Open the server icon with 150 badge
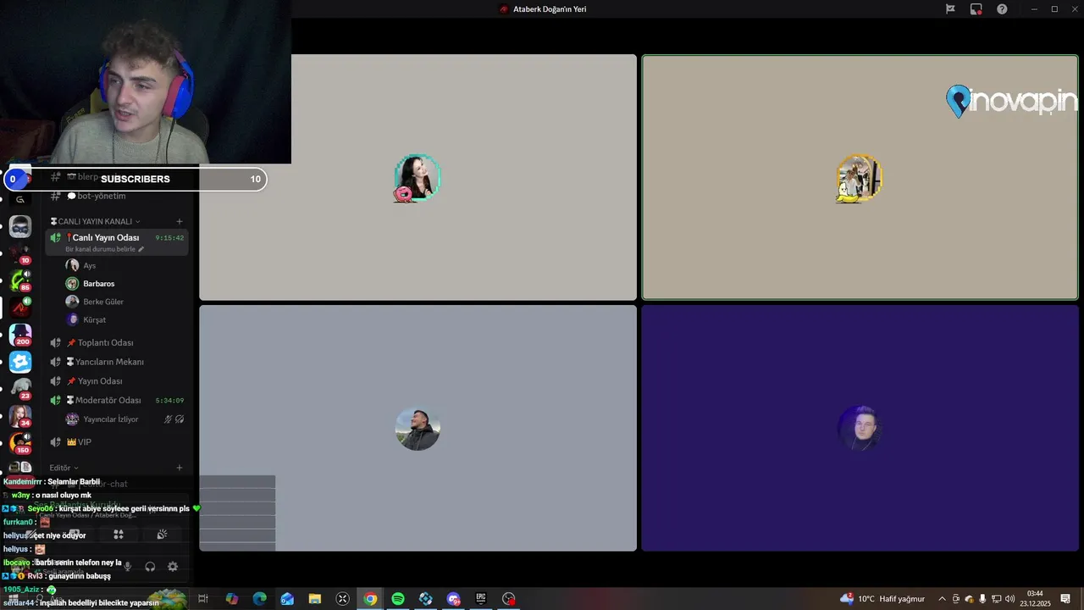The height and width of the screenshot is (610, 1084). pyautogui.click(x=20, y=443)
